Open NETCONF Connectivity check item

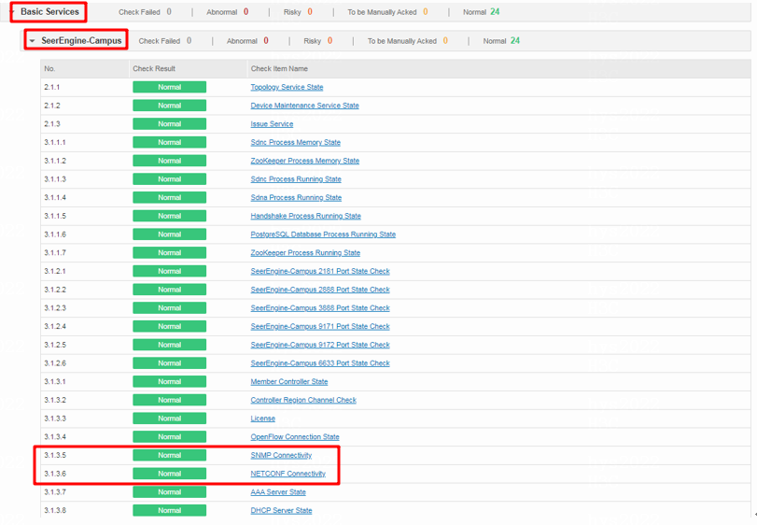click(x=287, y=474)
